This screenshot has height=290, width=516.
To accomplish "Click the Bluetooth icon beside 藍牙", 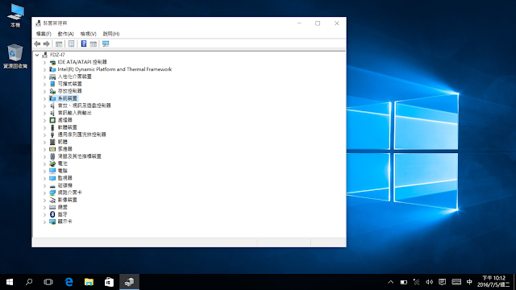I will (52, 214).
